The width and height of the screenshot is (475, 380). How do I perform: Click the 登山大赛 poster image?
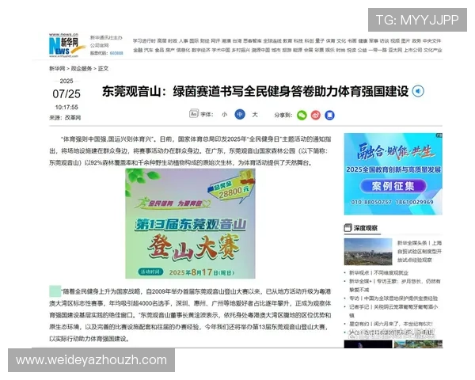point(190,223)
